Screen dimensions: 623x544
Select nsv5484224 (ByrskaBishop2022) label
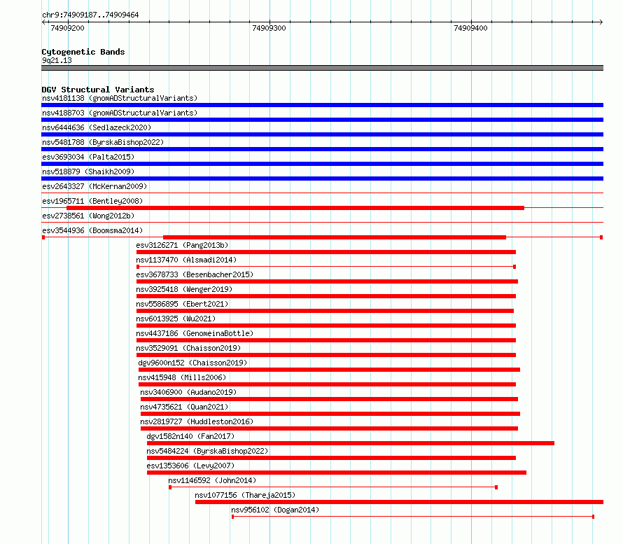(207, 451)
